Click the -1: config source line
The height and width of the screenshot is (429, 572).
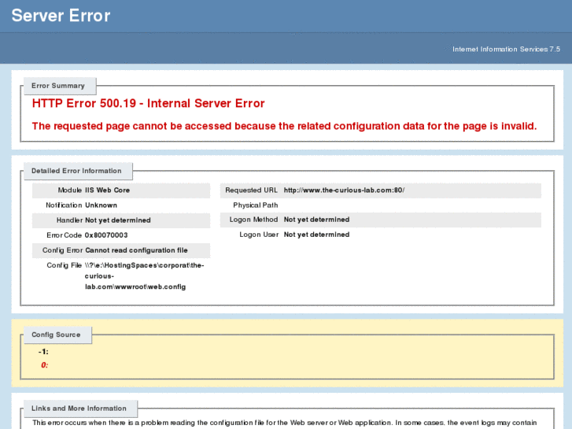43,352
